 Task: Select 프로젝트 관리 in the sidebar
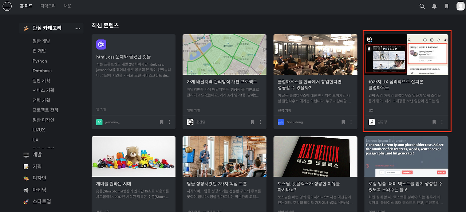45,110
